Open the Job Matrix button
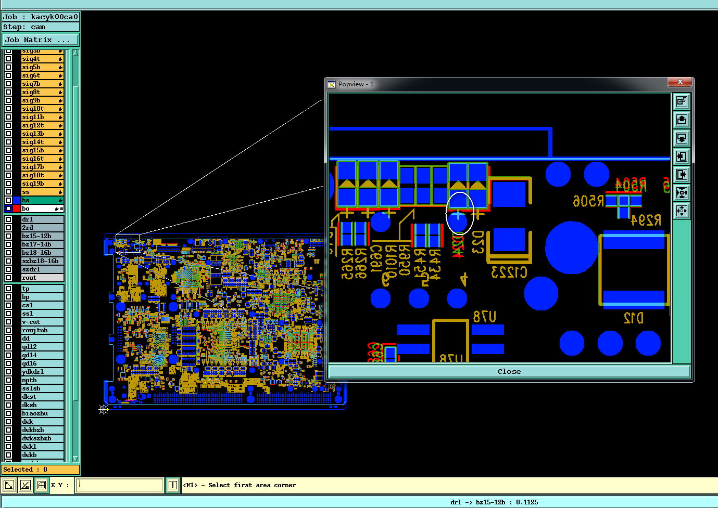The height and width of the screenshot is (508, 718). [x=41, y=40]
